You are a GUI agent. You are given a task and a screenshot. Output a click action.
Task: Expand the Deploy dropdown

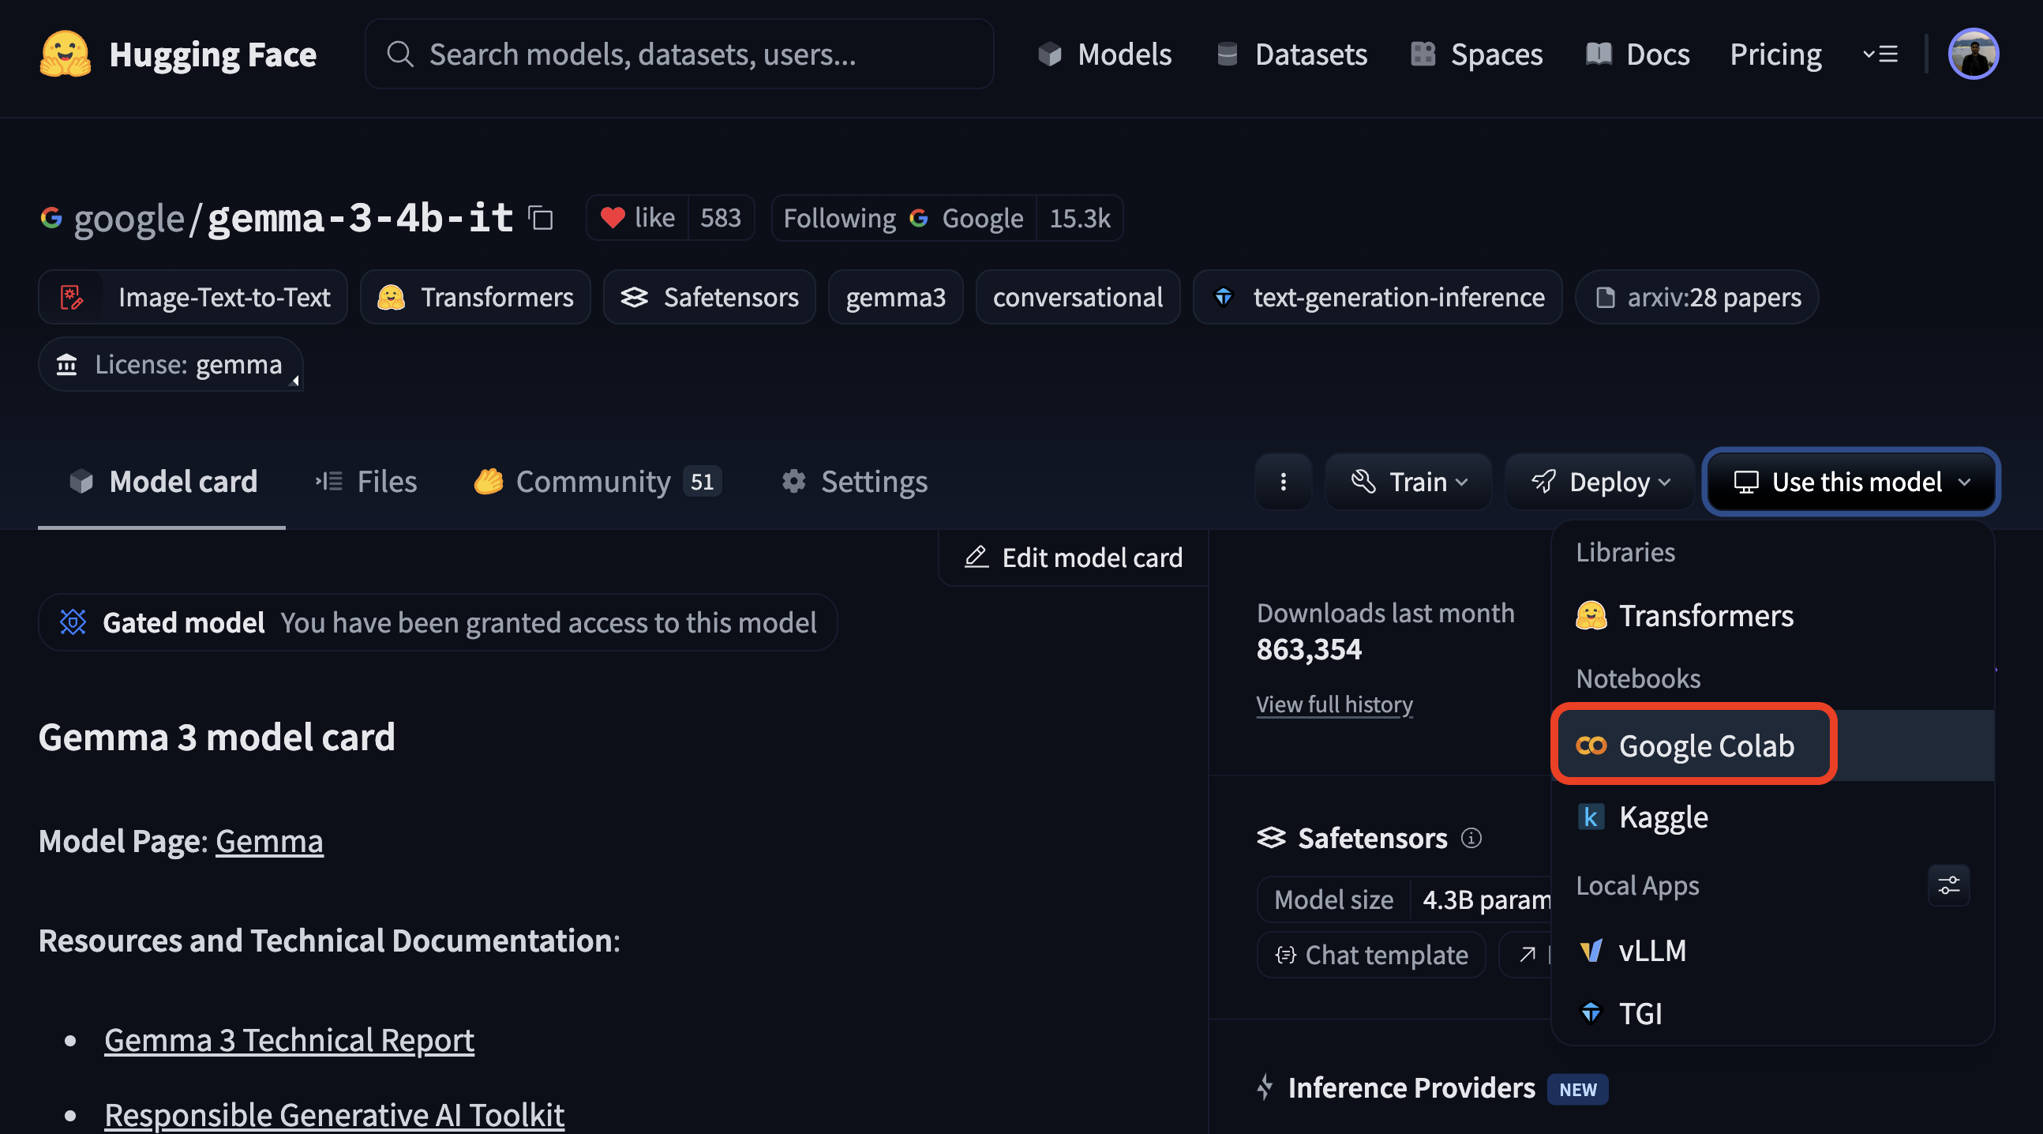pos(1599,482)
